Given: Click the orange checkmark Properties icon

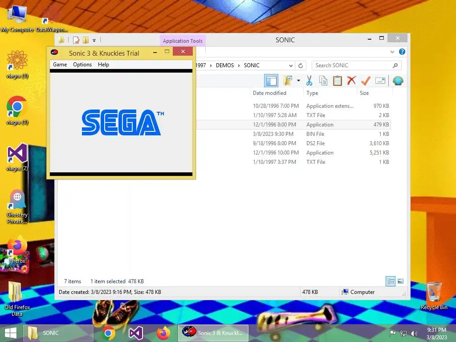Looking at the screenshot, I should tap(366, 81).
